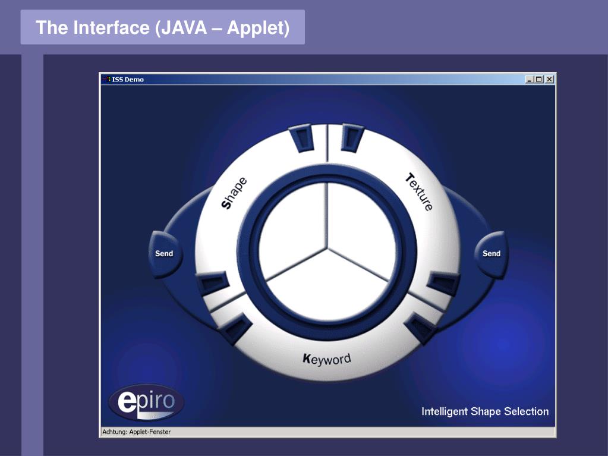Screen dimensions: 608x456
Task: Select the Texture ring segment label
Action: coord(419,192)
